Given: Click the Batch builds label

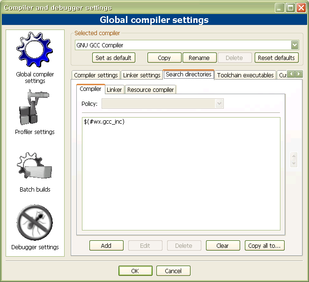Looking at the screenshot, I should [35, 189].
